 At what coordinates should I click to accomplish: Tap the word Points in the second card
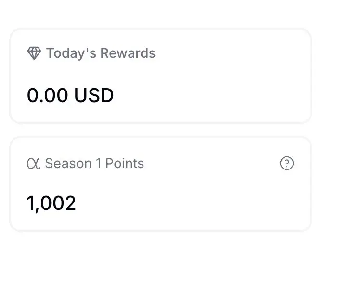point(125,164)
